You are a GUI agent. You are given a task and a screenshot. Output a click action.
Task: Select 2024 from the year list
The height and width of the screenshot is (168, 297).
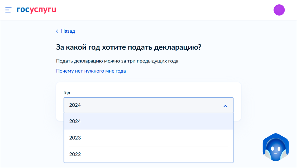[75, 121]
